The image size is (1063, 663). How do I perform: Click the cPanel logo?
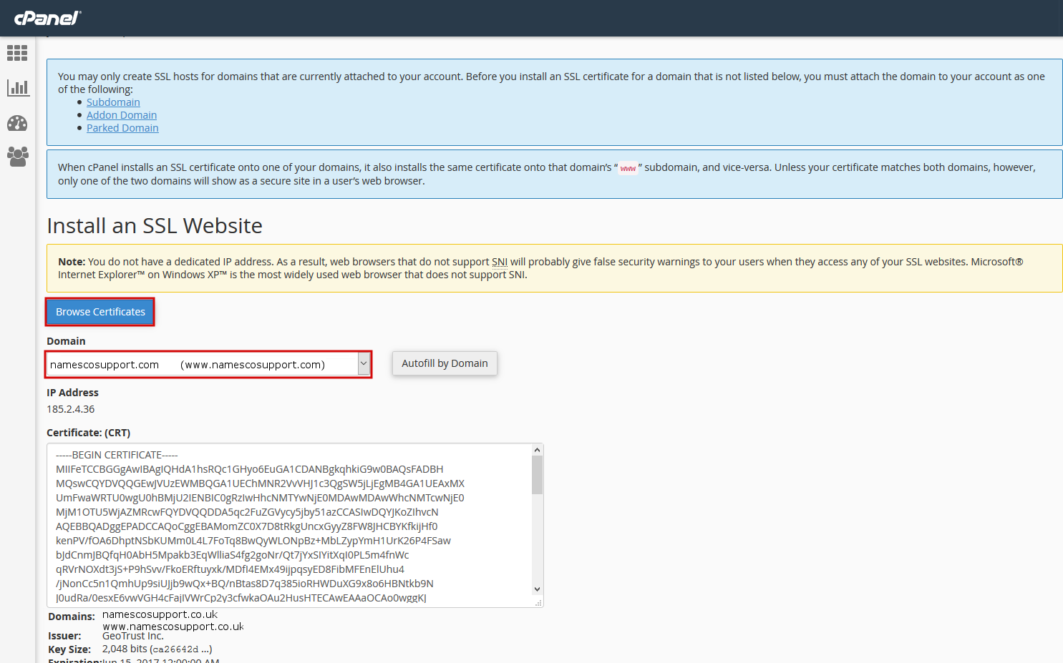(48, 17)
